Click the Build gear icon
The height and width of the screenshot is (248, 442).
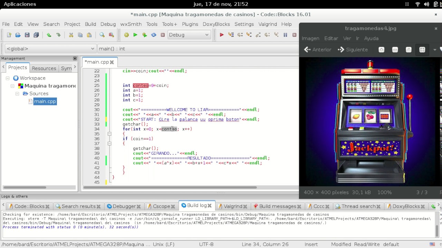pos(126,35)
